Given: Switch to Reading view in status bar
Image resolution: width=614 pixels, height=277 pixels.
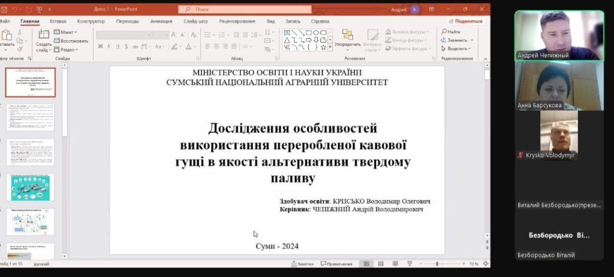Looking at the screenshot, I should pyautogui.click(x=395, y=264).
